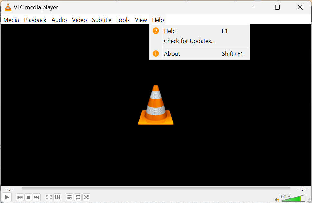Select the fullscreen toggle icon
Viewport: 312px width, 203px height.
coord(49,197)
